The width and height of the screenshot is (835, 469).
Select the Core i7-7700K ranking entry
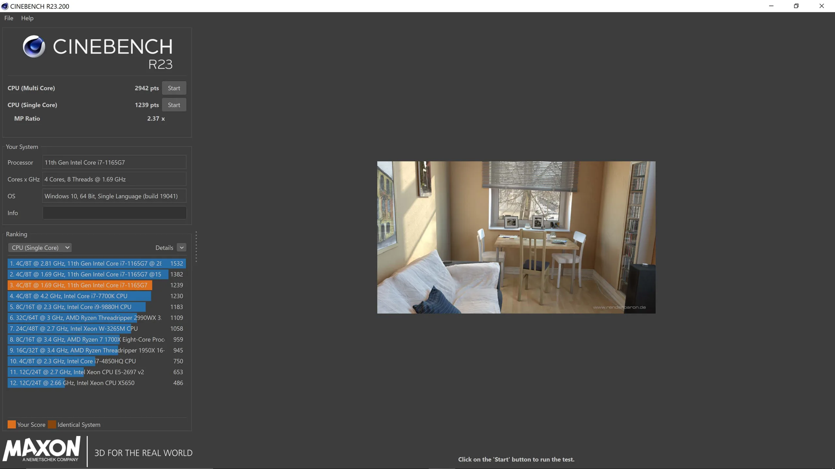[97, 296]
